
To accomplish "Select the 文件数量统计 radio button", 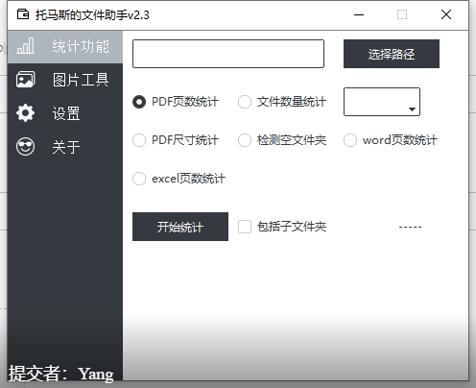I will point(245,102).
